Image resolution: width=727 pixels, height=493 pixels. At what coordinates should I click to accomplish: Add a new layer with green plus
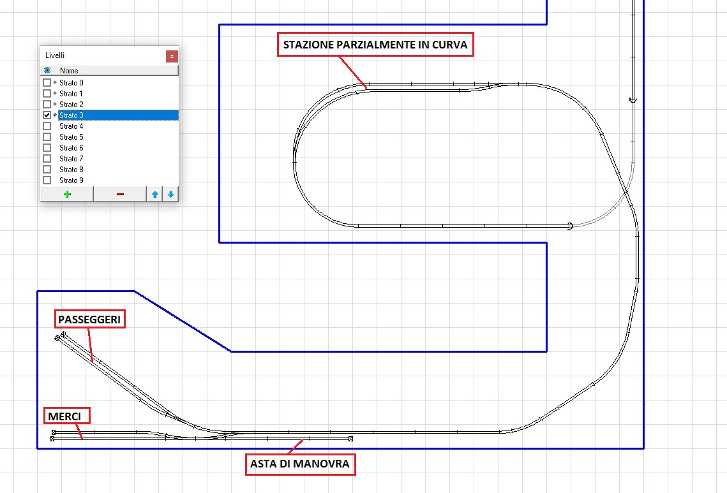tap(67, 195)
